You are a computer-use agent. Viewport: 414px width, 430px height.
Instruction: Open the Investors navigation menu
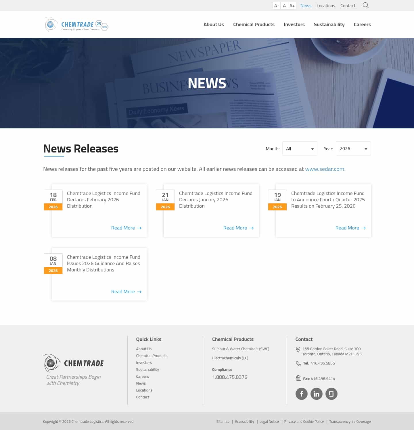[x=294, y=24]
